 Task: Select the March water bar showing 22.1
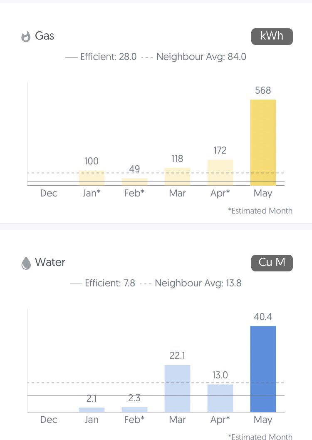click(x=177, y=388)
